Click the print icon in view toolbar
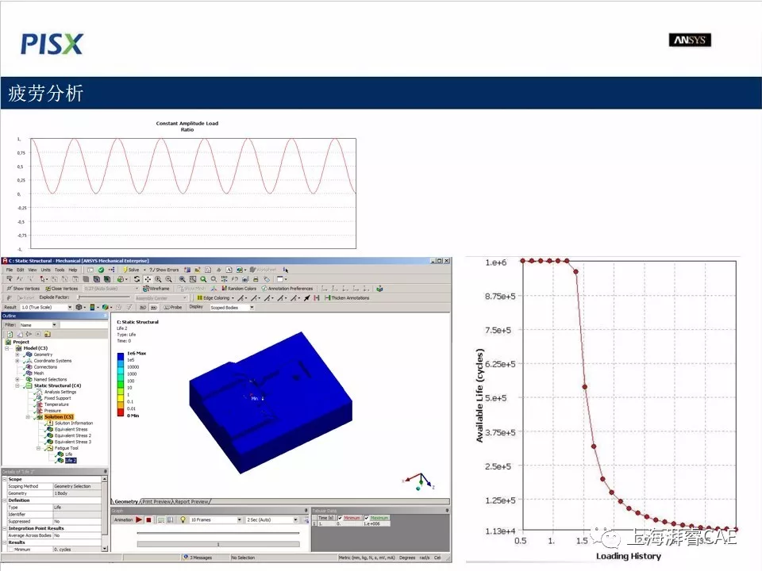 pyautogui.click(x=256, y=279)
